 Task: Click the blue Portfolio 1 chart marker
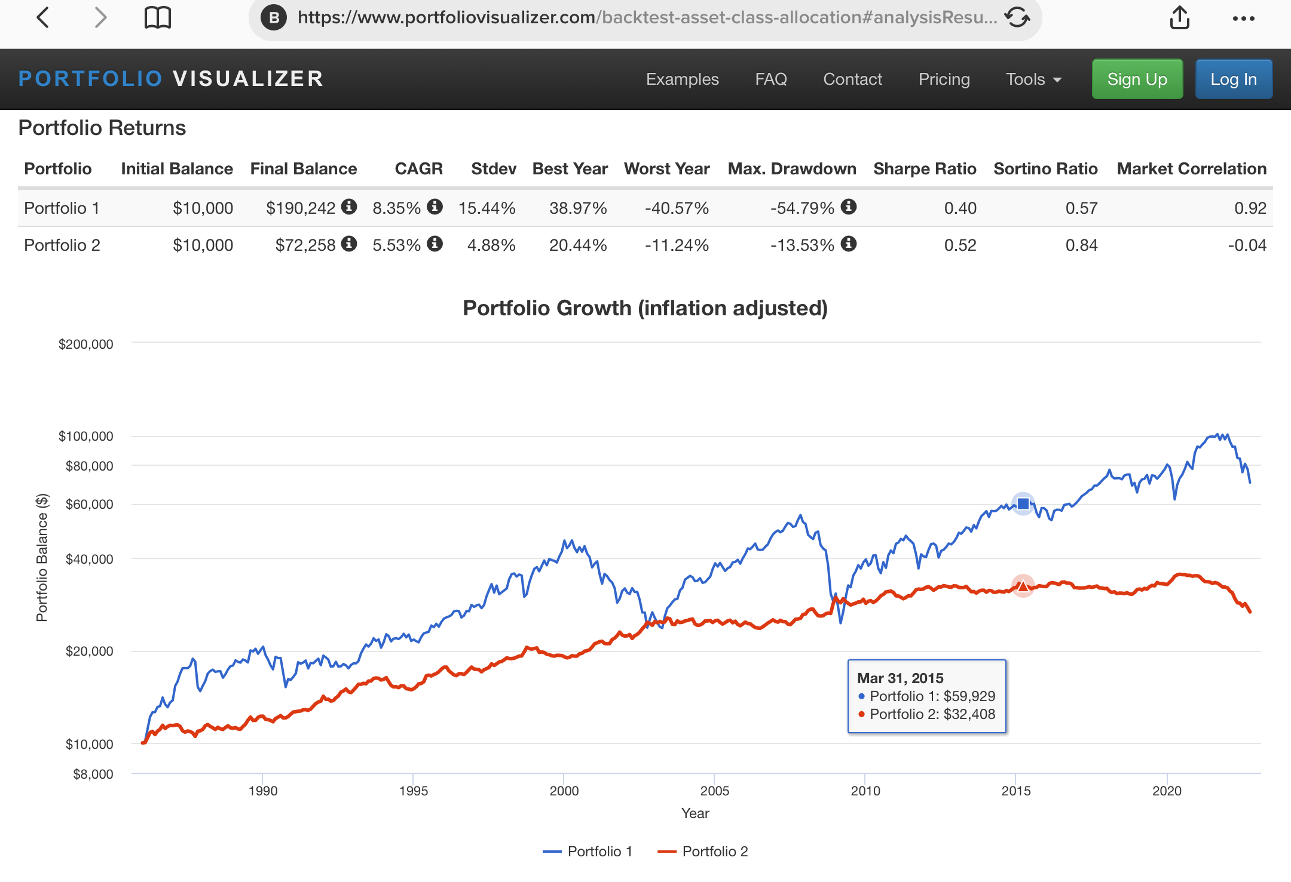1023,504
